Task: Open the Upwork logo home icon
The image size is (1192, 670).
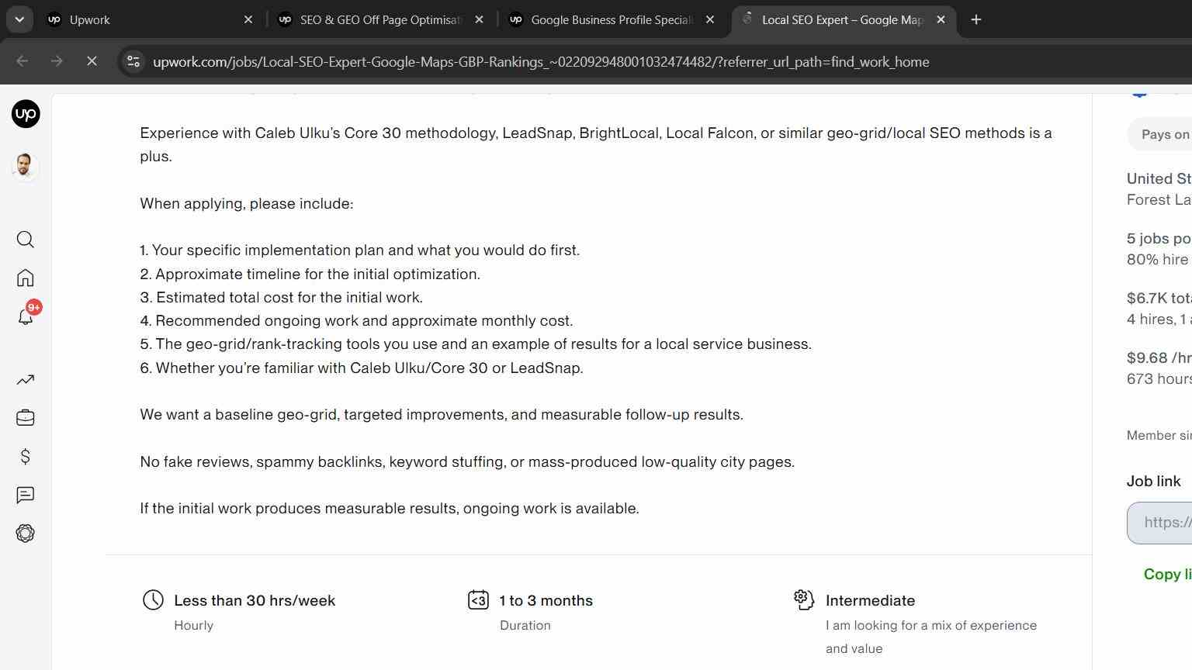Action: (x=26, y=114)
